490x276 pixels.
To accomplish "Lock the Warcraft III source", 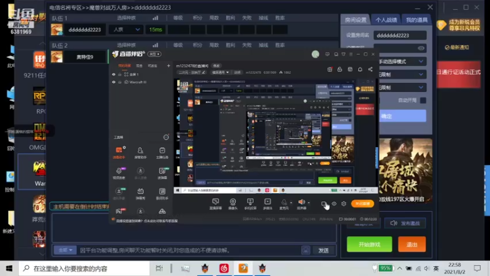I will pos(119,82).
